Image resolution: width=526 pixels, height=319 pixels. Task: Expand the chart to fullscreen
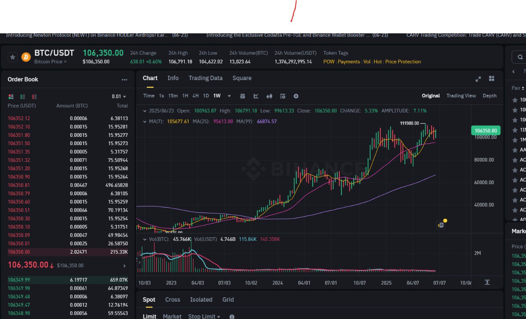[x=478, y=79]
